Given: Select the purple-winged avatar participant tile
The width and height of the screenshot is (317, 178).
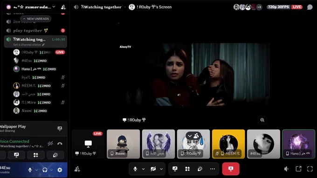Looking at the screenshot, I should pyautogui.click(x=158, y=144).
